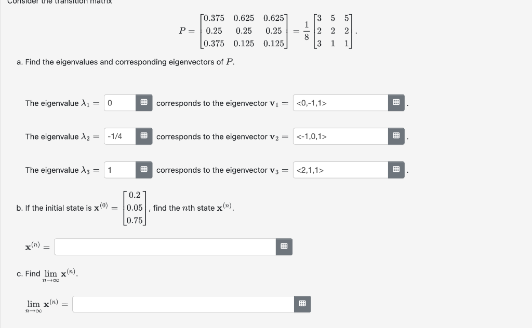Open the keypad next to eigenvector v2
532x328 pixels.
coord(396,136)
